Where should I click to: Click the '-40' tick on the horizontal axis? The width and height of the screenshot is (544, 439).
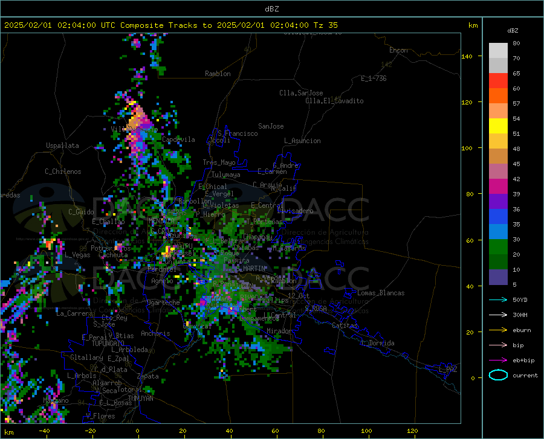44,431
